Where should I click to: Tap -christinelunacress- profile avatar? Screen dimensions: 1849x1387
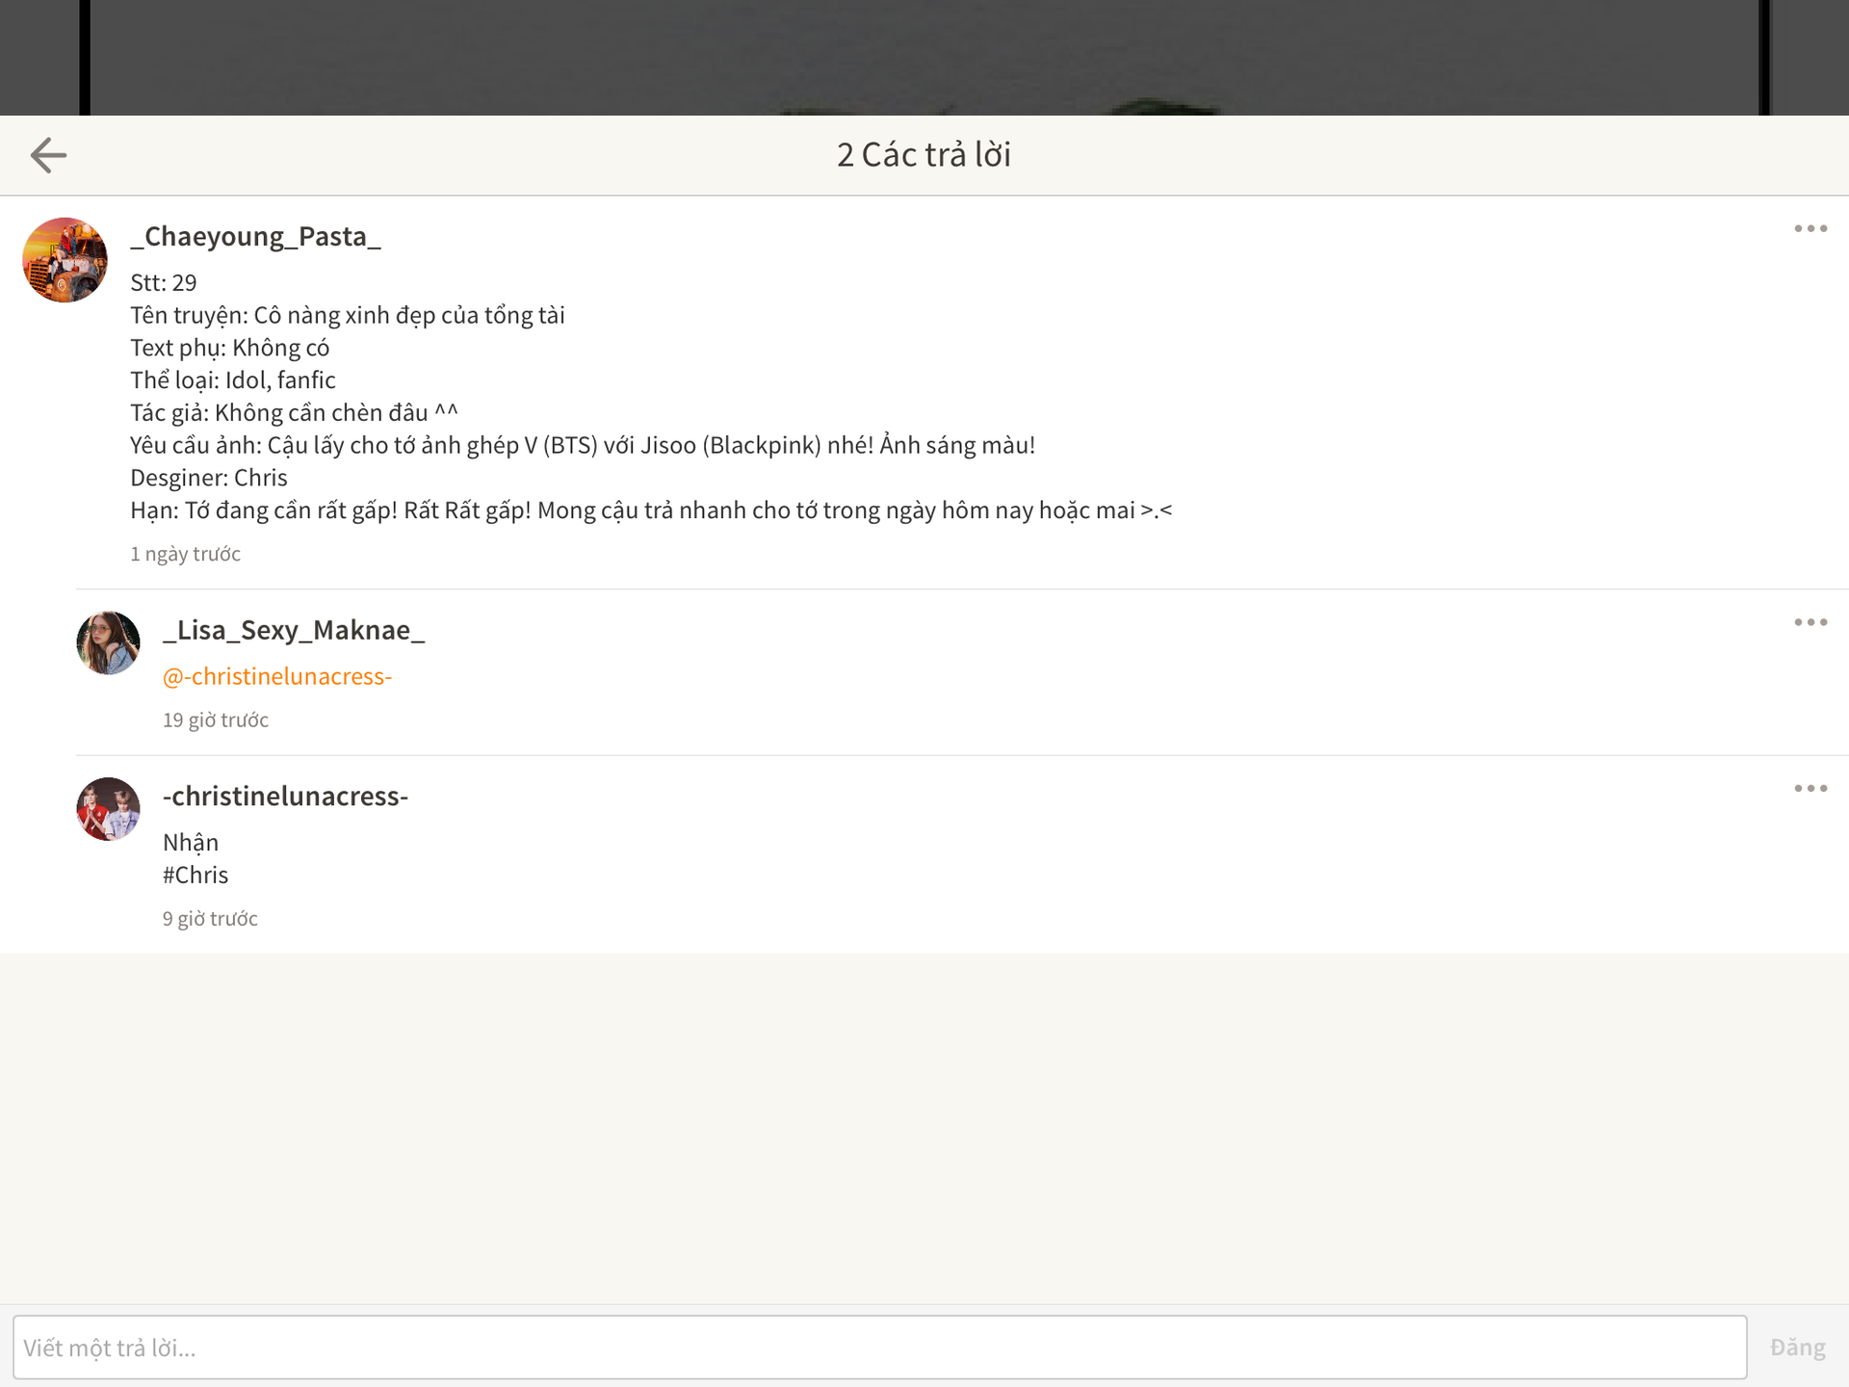click(108, 809)
